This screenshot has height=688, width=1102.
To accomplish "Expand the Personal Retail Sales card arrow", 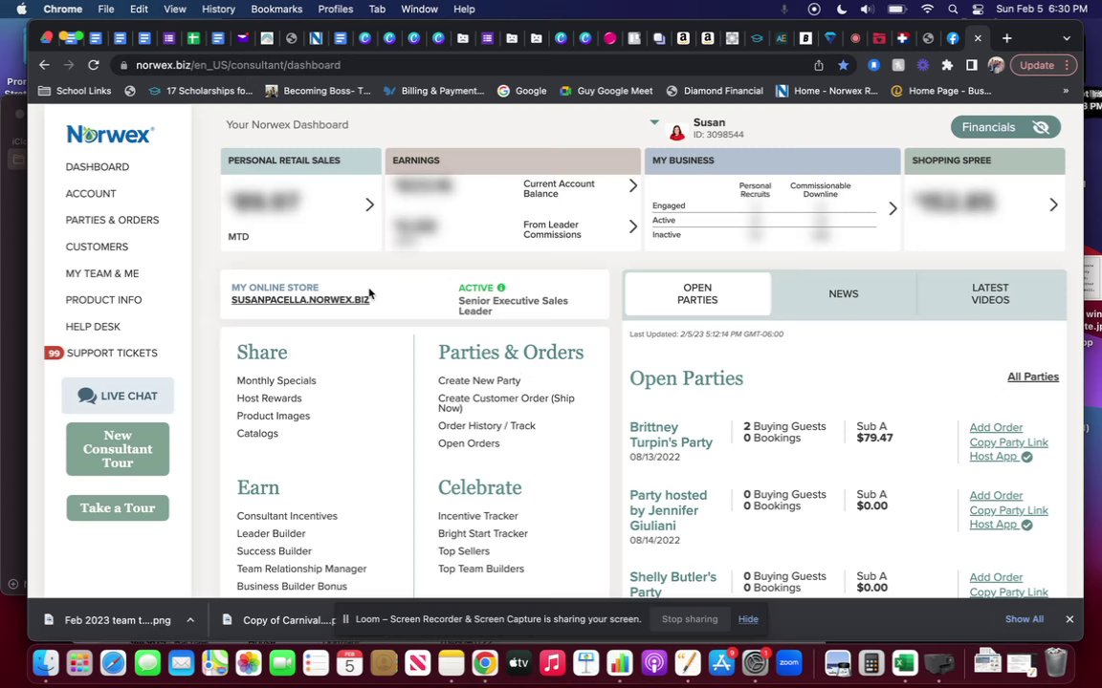I will (x=369, y=204).
